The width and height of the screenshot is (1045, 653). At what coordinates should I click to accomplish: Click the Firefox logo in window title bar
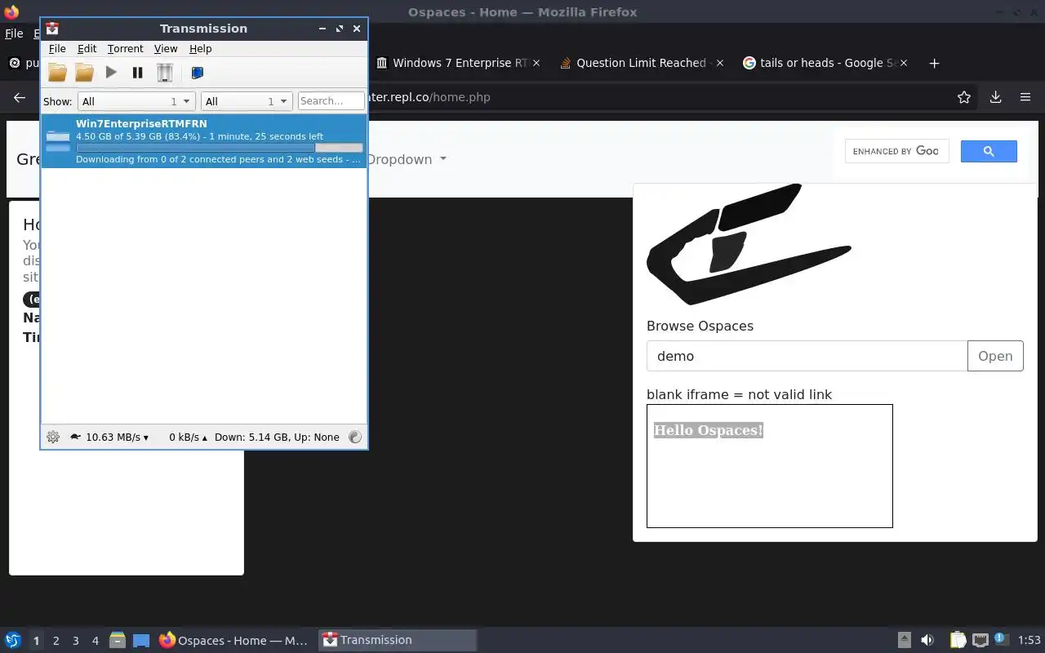pyautogui.click(x=11, y=11)
